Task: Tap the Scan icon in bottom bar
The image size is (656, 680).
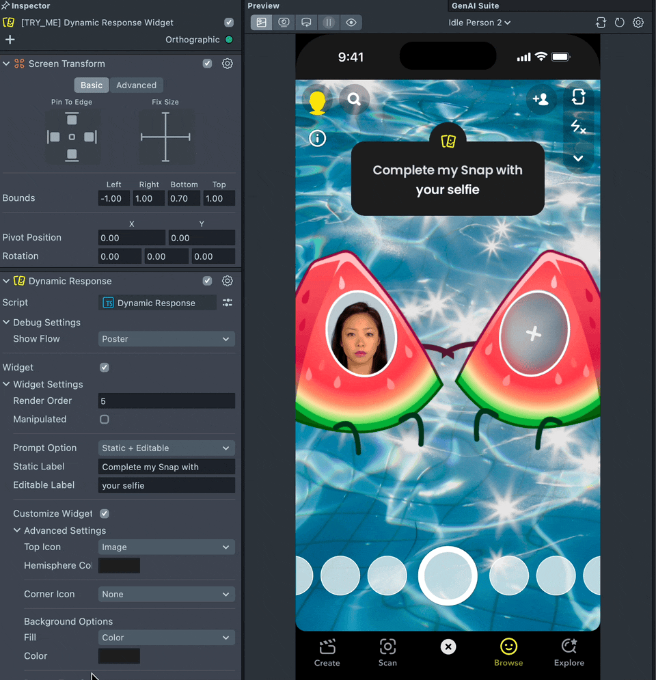Action: pos(387,652)
